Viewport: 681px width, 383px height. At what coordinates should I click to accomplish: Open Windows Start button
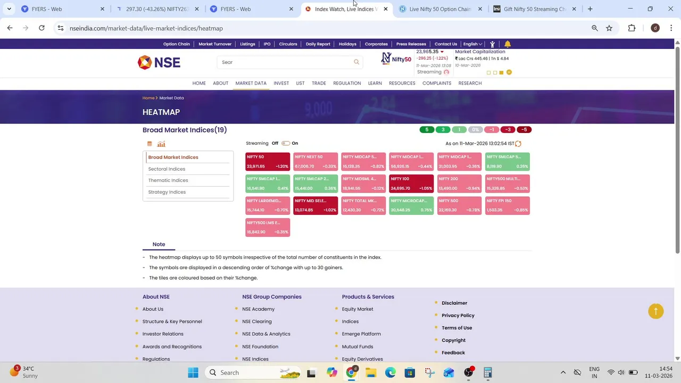(193, 372)
